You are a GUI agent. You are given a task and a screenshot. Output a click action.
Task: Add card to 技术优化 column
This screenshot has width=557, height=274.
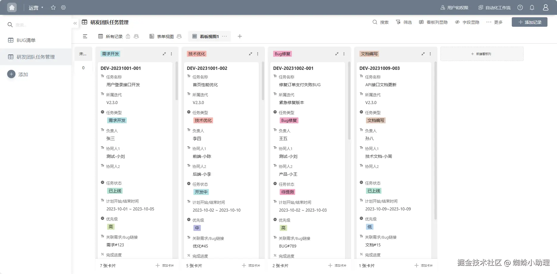pos(251,265)
